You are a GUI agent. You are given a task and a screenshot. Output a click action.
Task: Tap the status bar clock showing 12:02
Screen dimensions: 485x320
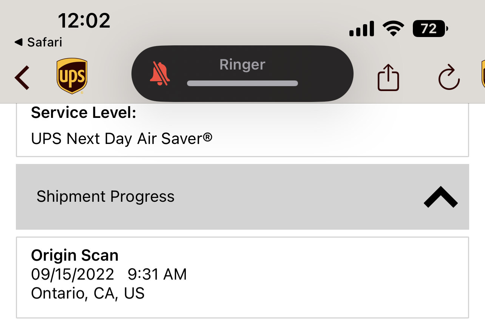[84, 21]
